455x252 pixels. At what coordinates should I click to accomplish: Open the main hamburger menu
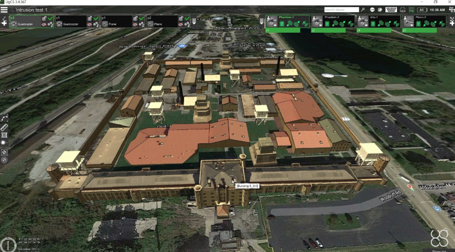4,10
